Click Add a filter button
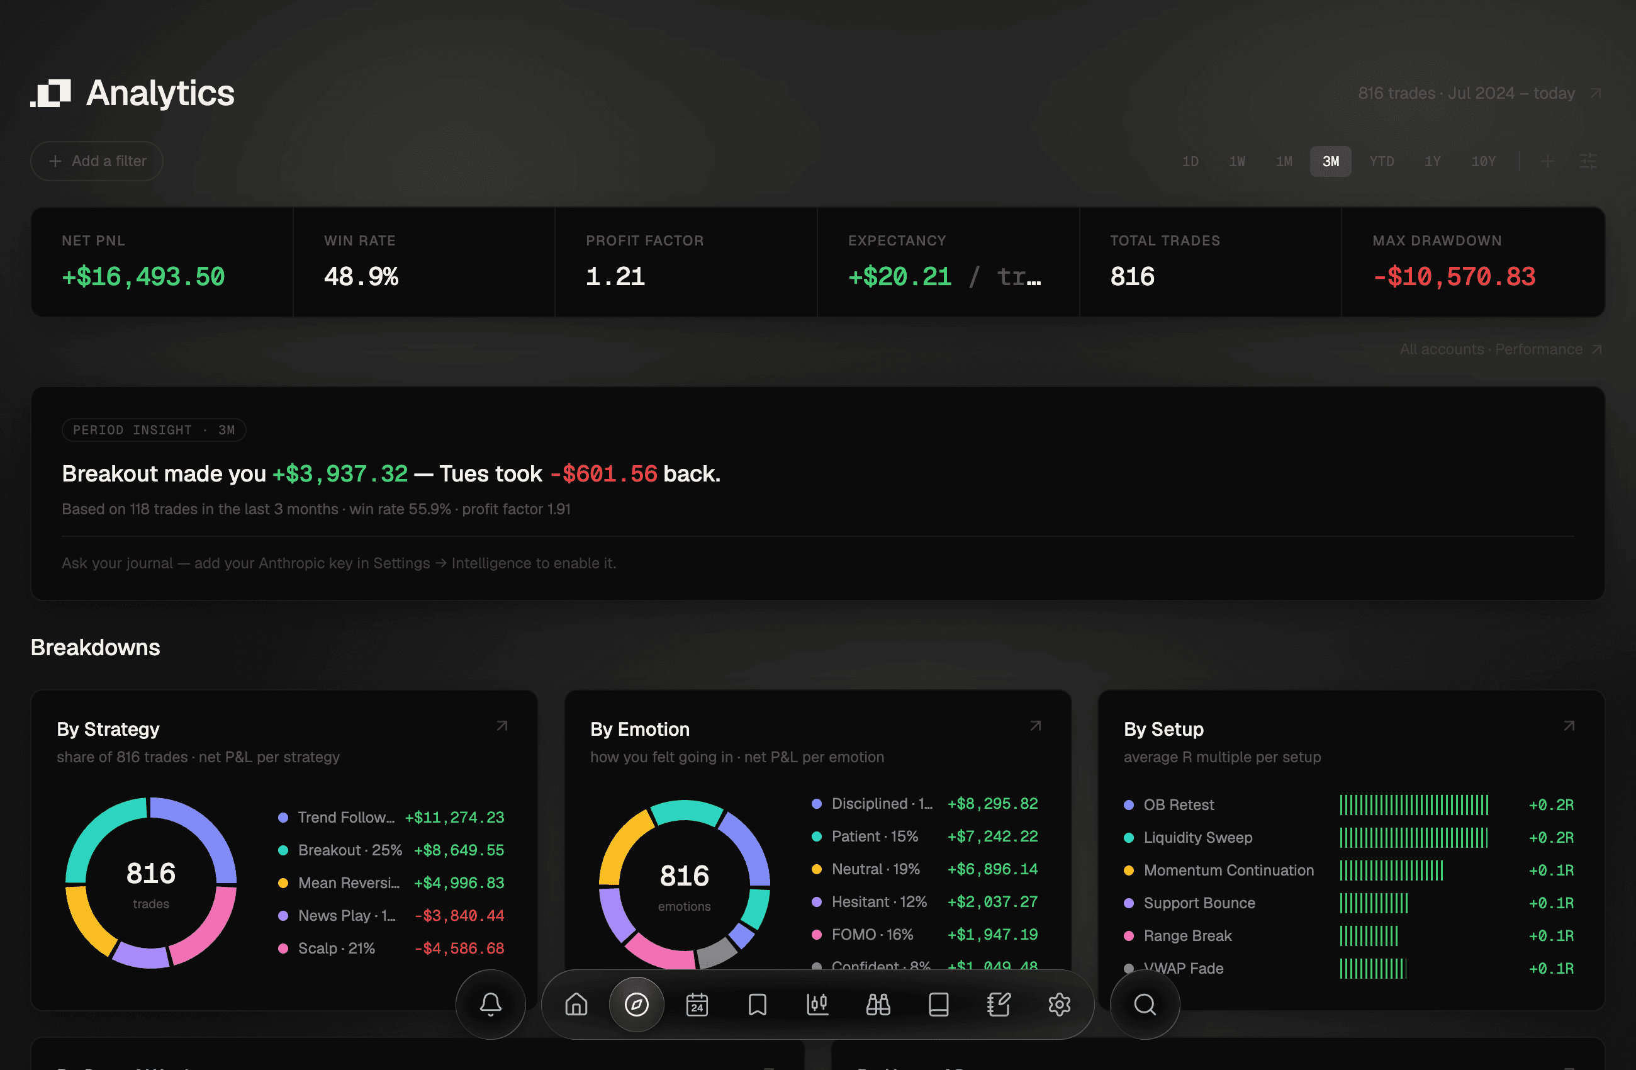Viewport: 1636px width, 1070px height. point(97,161)
